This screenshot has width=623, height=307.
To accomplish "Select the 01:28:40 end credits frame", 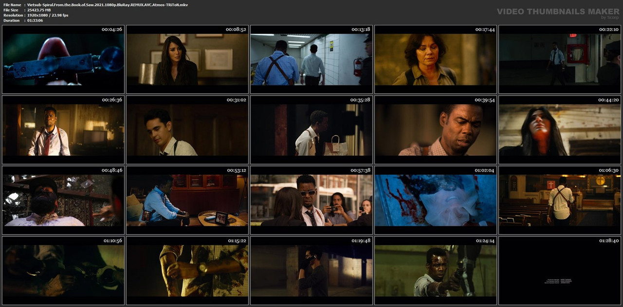I will click(560, 271).
